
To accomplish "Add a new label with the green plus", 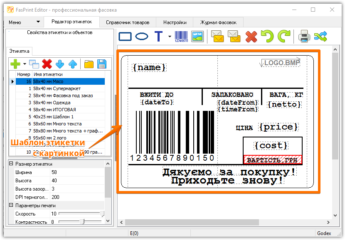I will 15,64.
